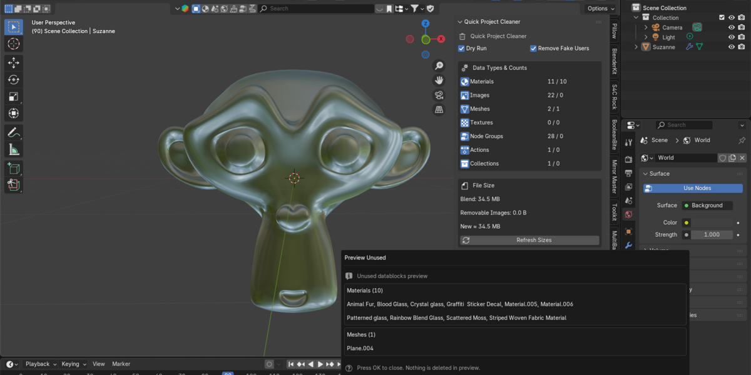Activate the Rotate tool
Screen dimensions: 751x375
tap(14, 79)
